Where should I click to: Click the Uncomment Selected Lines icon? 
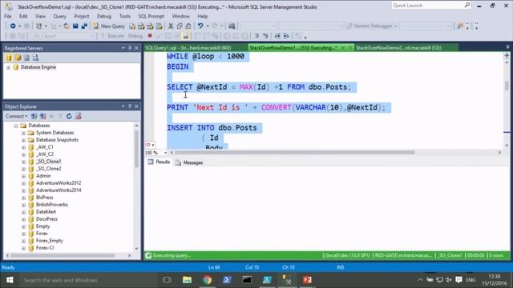click(x=265, y=35)
